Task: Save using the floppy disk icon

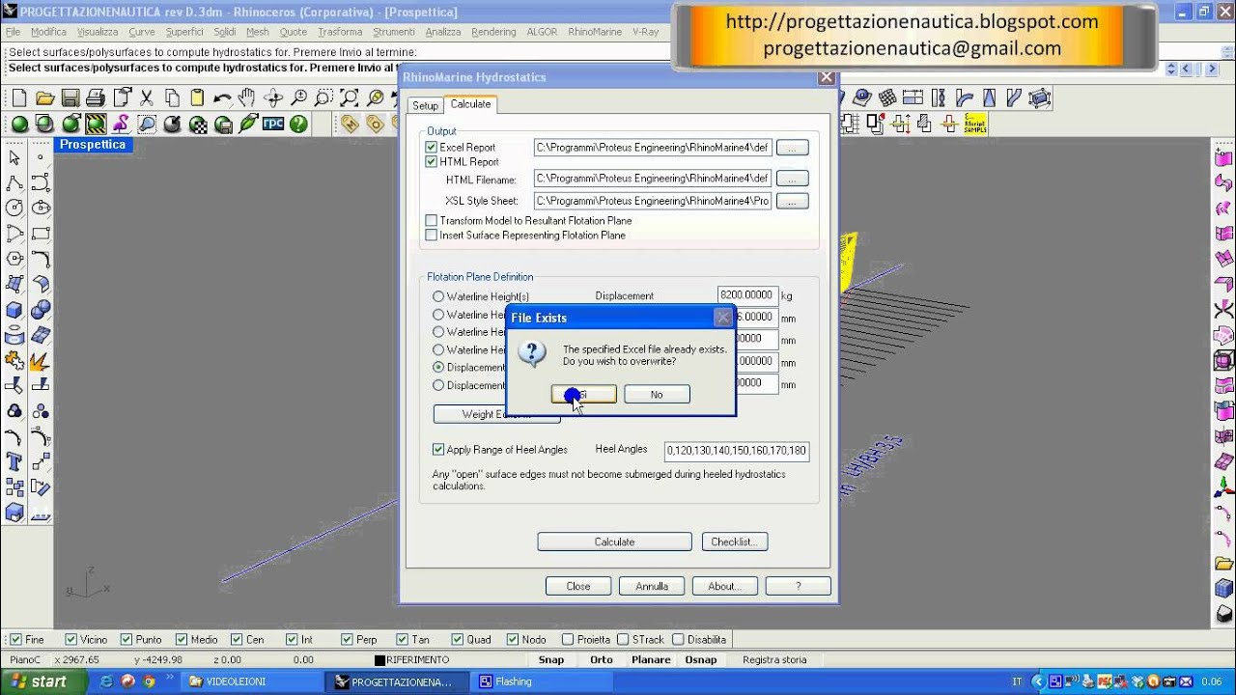Action: (70, 97)
